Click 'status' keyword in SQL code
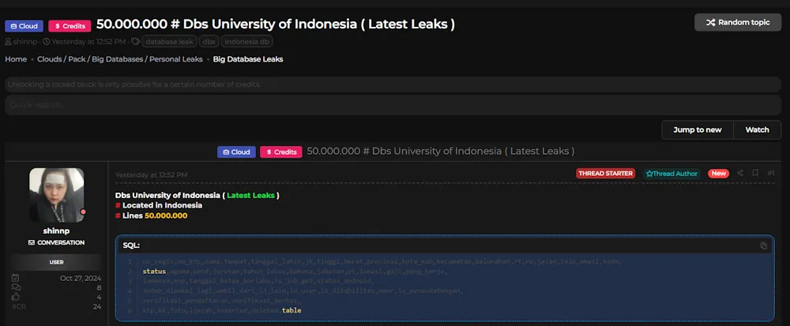 click(x=154, y=272)
